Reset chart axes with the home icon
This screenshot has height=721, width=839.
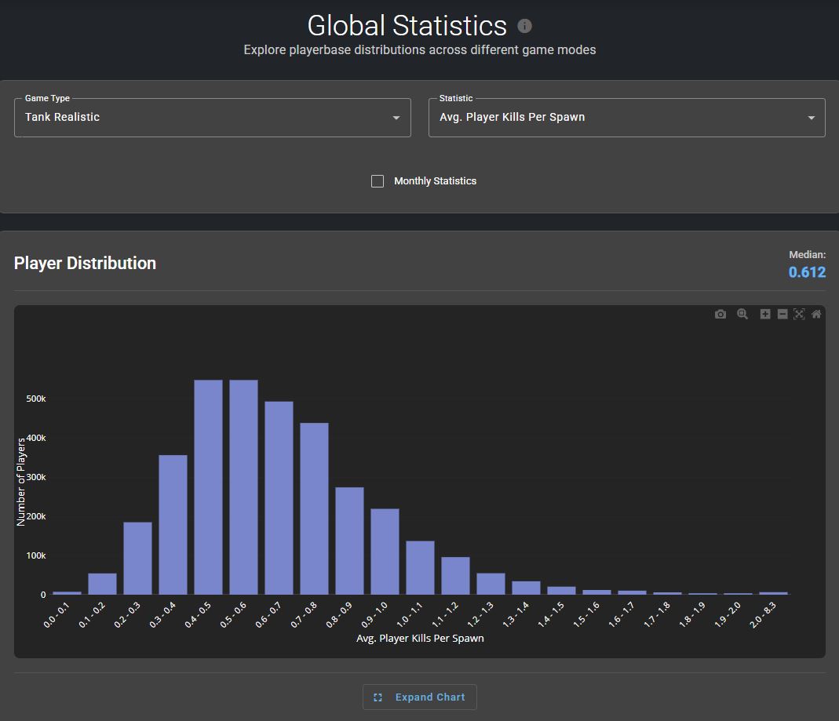point(816,314)
